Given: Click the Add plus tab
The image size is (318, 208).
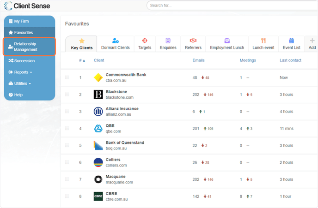Looking at the screenshot, I should (x=312, y=44).
